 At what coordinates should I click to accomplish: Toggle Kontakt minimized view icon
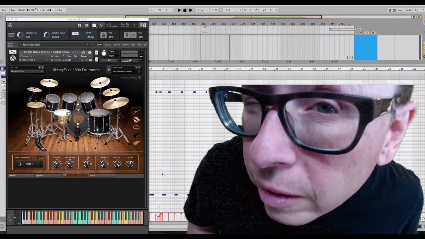coord(101,25)
